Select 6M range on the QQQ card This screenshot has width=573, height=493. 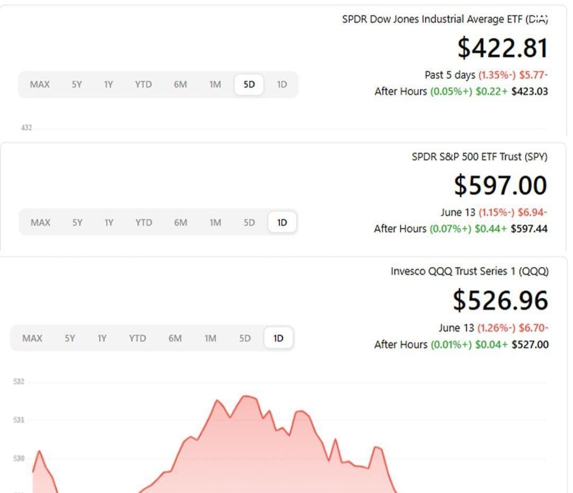pos(175,338)
